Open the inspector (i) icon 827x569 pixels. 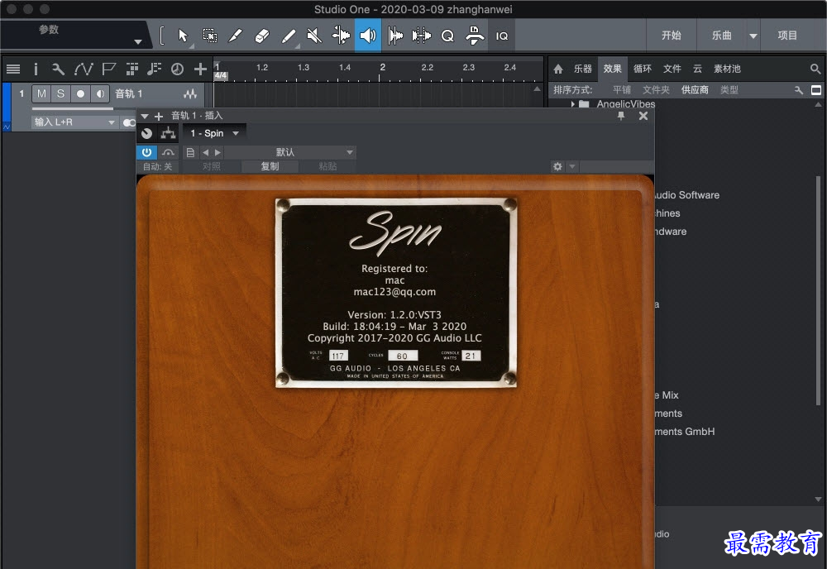(x=36, y=69)
